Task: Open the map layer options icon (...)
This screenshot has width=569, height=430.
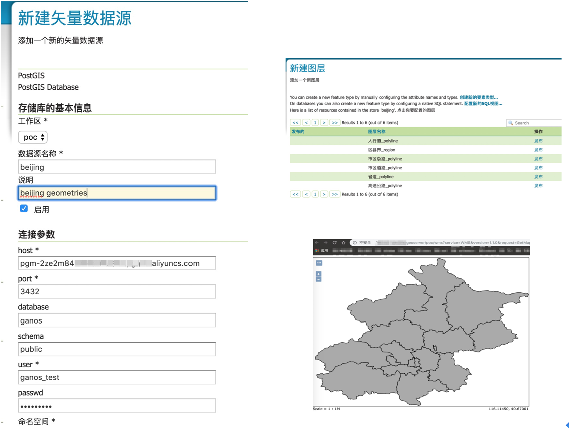Action: 318,262
